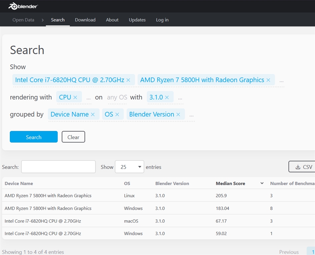Click the CPU filter tag label
Screen dimensions: 315x255
65,97
